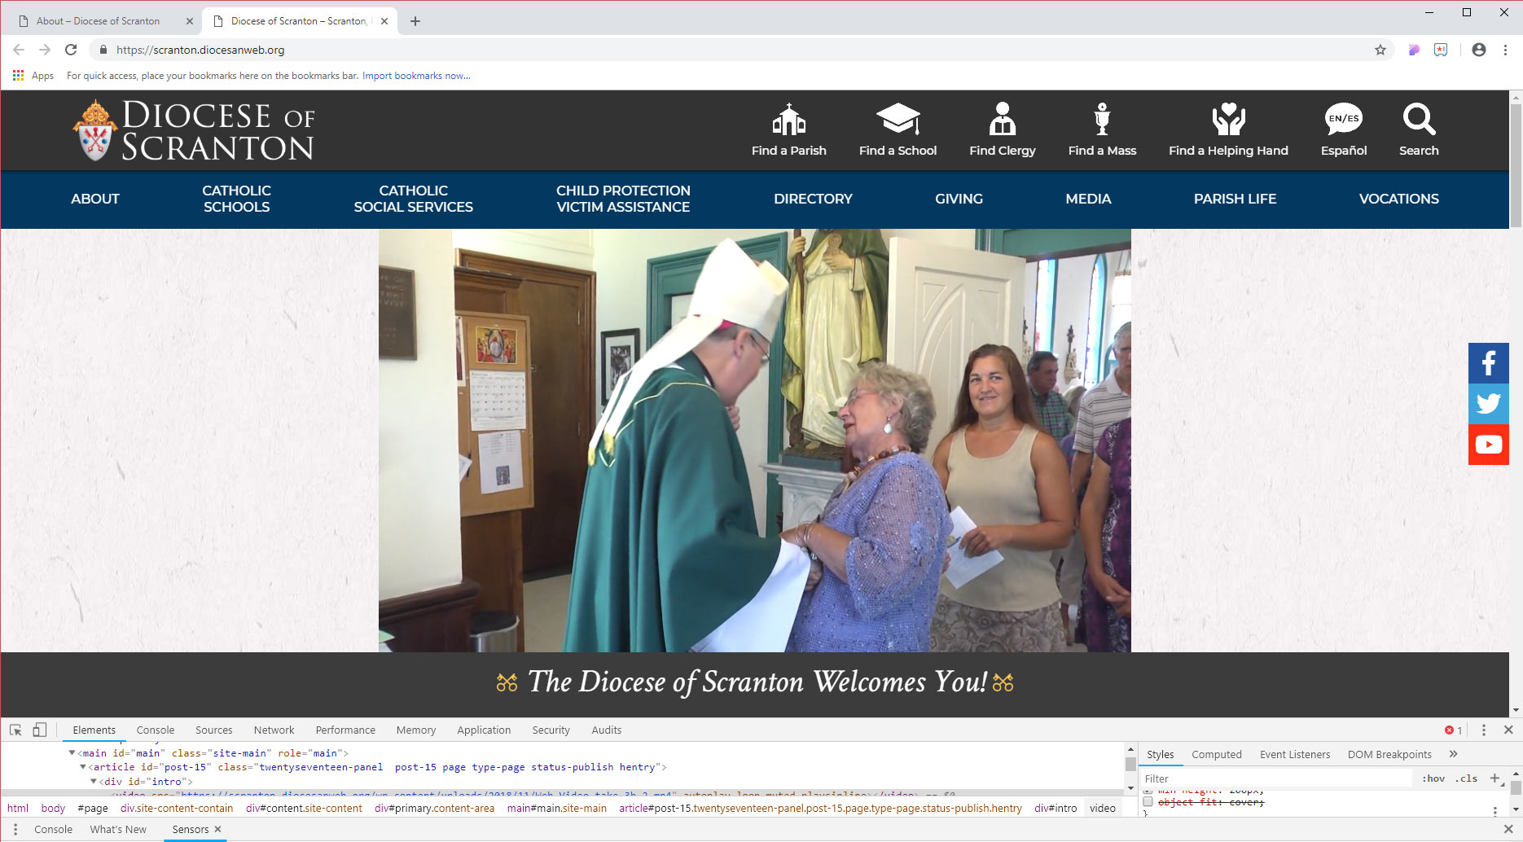
Task: Collapse the main#main element node
Action: coord(72,753)
